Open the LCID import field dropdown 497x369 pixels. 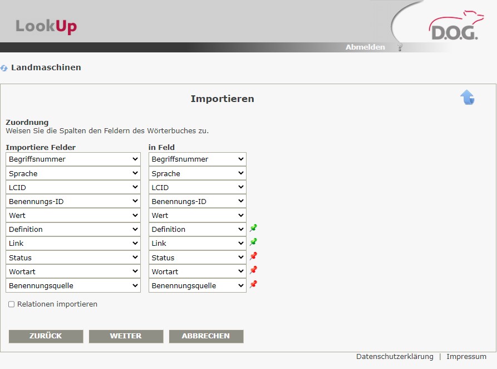point(73,187)
